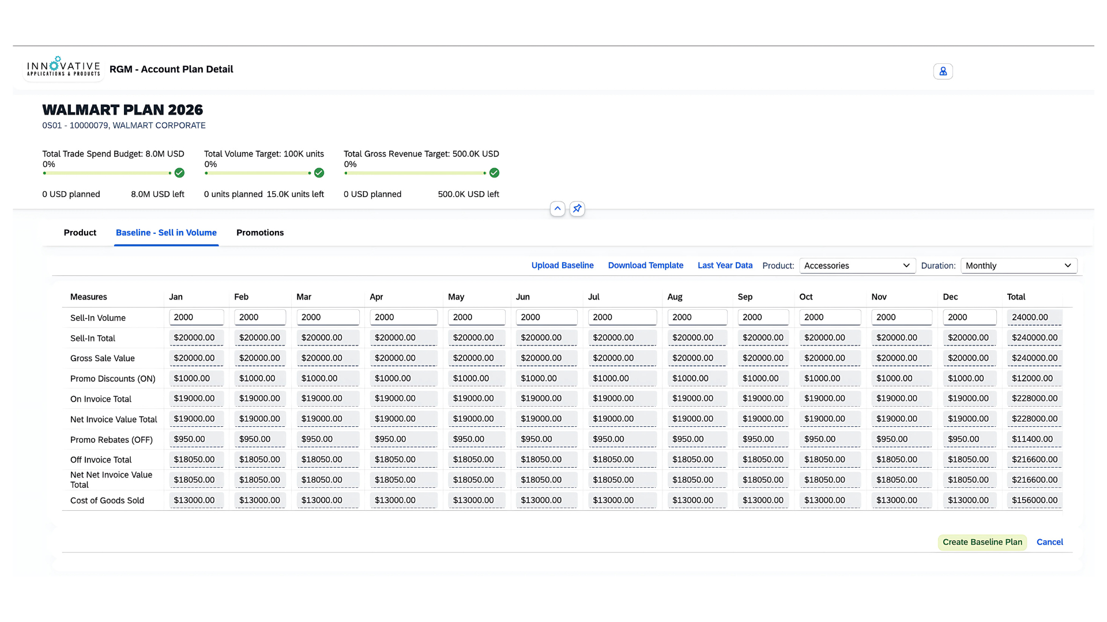Click 0S01 - 10000079, WALMART CORPORATE subtitle

coord(123,126)
